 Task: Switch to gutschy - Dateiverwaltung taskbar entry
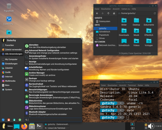point(57,124)
